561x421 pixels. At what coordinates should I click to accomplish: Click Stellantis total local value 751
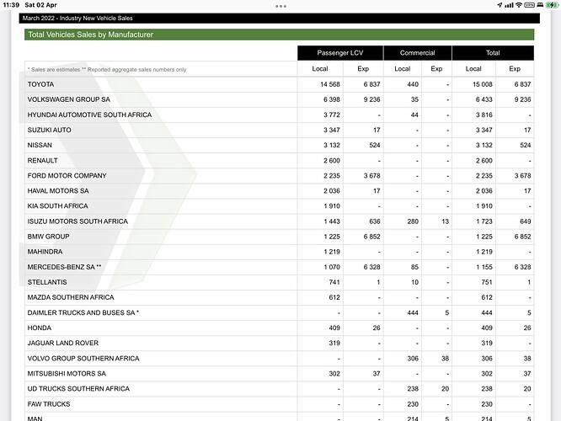coord(487,282)
